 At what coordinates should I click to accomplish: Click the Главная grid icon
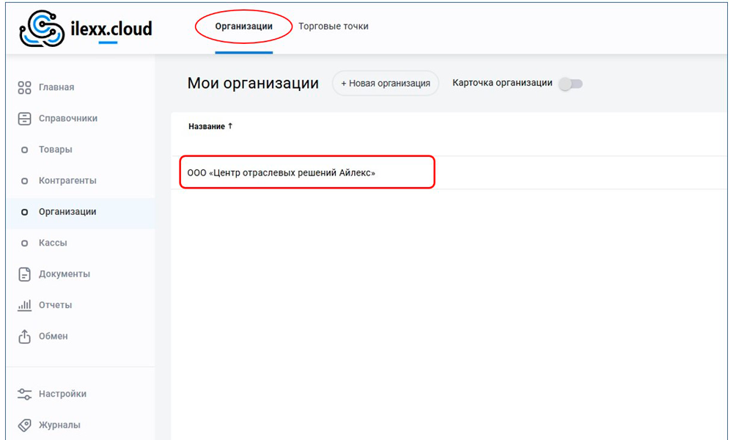click(24, 87)
